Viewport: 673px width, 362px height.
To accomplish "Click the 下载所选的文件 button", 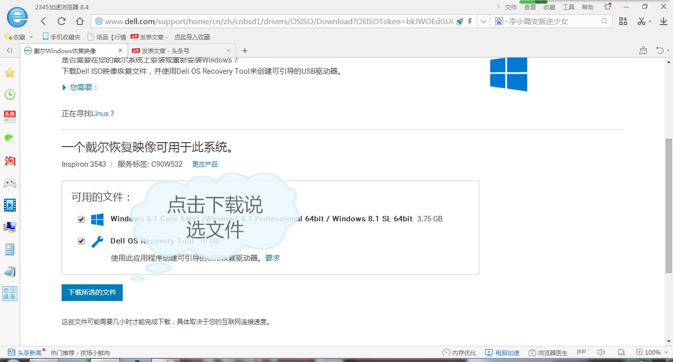I will tap(92, 292).
